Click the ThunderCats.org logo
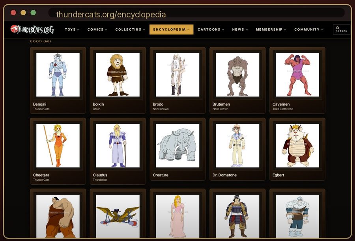The image size is (355, 241). 32,30
